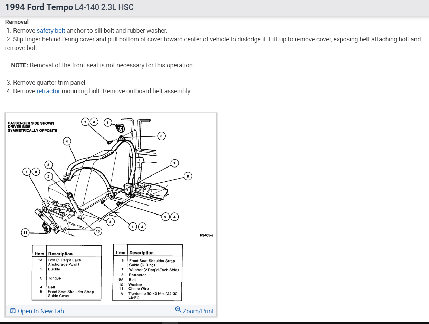This screenshot has height=324, width=429.
Task: Click the 'NOTE:' label text
Action: tap(19, 65)
